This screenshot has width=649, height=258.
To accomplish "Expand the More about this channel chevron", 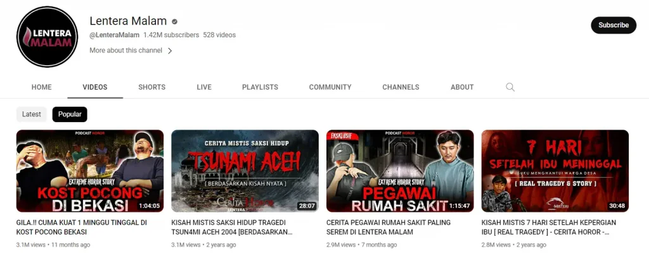I will 170,51.
